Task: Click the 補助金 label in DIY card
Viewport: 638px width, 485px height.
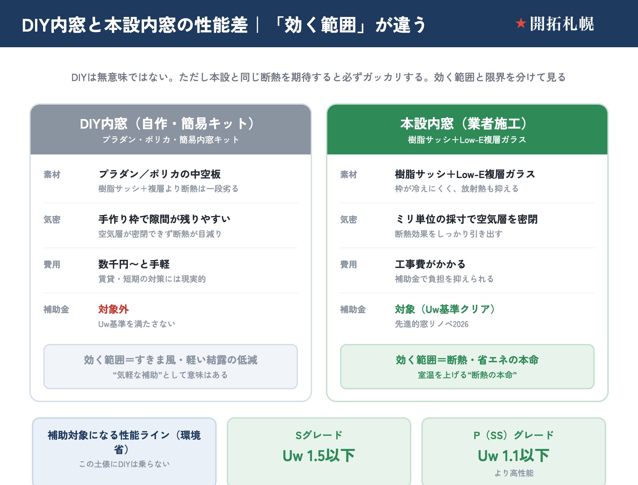Action: (56, 310)
